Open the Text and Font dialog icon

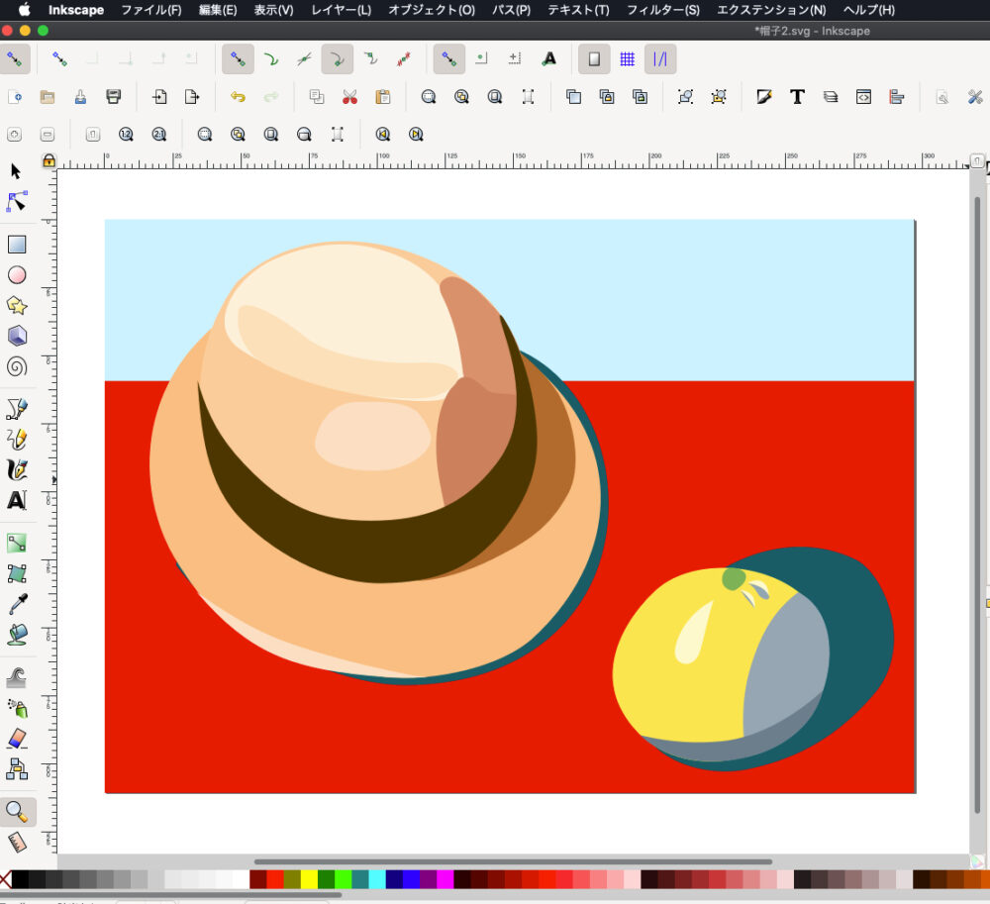796,97
